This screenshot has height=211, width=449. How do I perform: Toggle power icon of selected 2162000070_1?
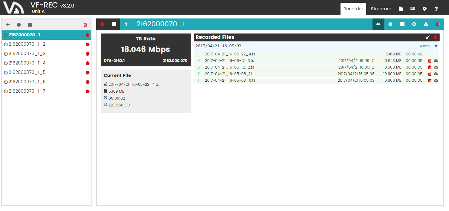coord(6,35)
